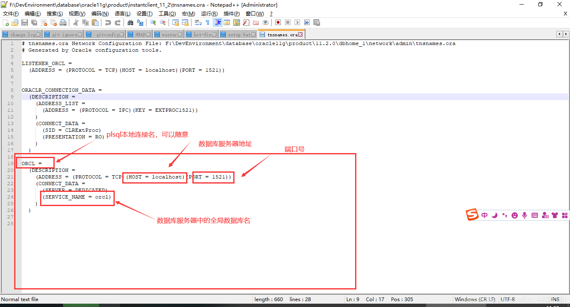Click the Open file toolbar icon
This screenshot has width=570, height=307.
[x=15, y=23]
